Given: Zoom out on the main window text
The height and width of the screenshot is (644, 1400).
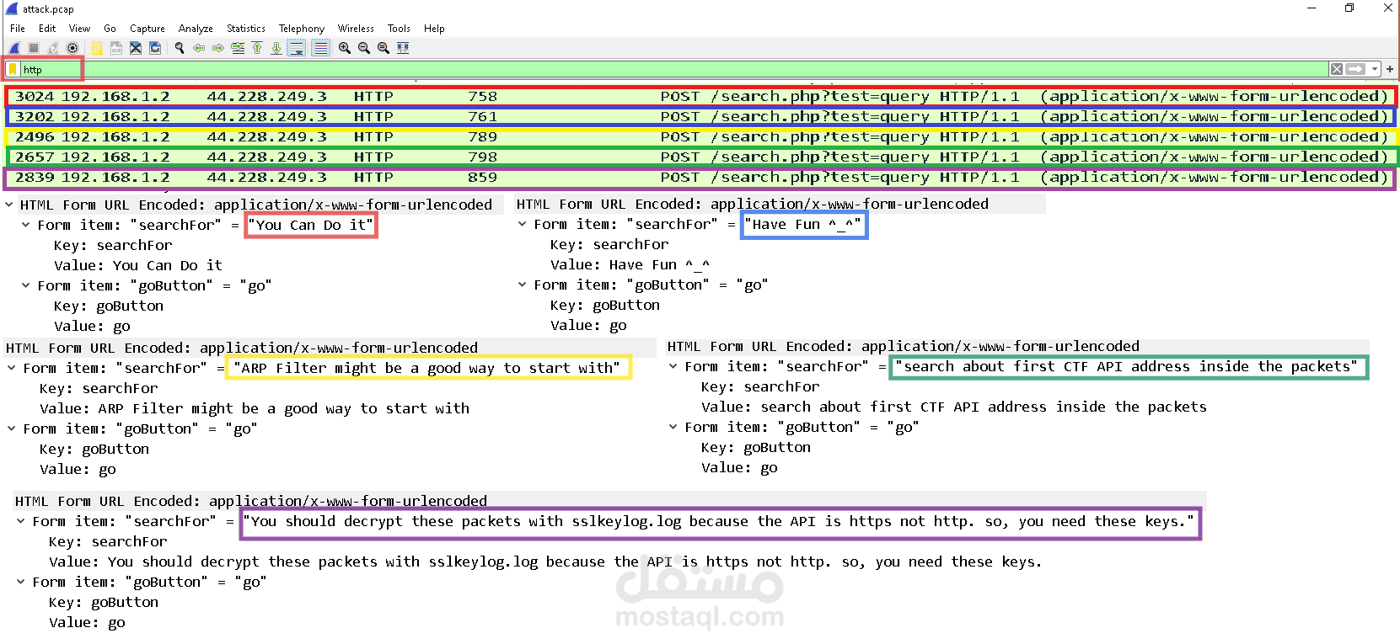Looking at the screenshot, I should click(x=364, y=48).
